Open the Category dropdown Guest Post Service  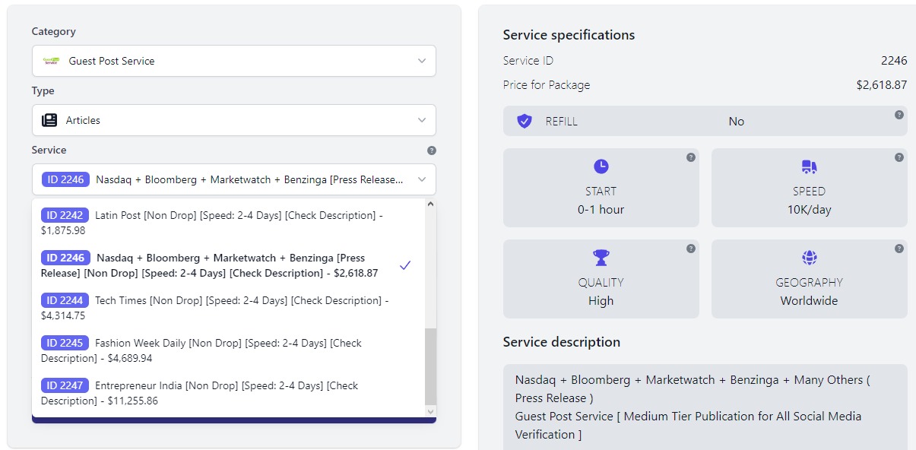click(233, 61)
